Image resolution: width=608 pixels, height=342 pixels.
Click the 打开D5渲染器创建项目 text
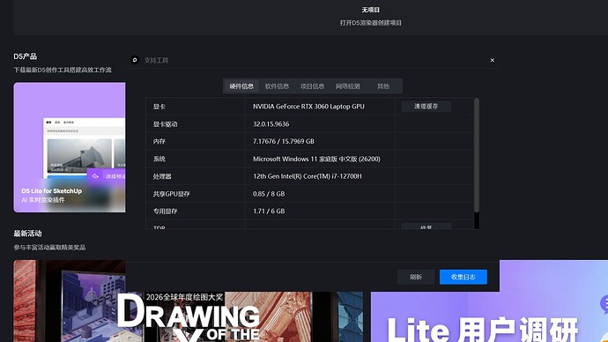[371, 23]
